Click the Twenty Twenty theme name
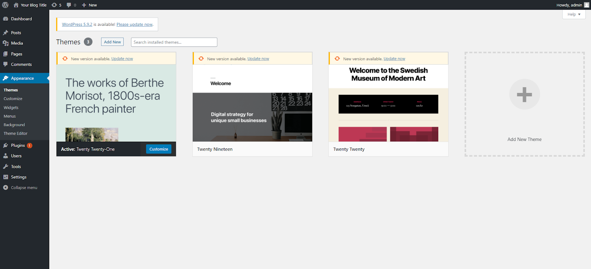 click(349, 149)
